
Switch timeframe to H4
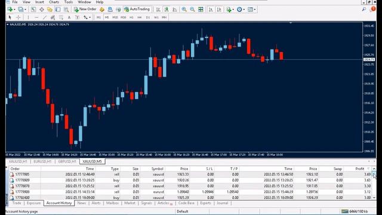tap(140, 17)
